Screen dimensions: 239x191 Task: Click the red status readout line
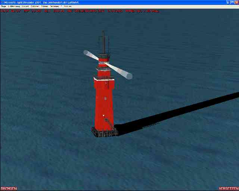pos(80,11)
